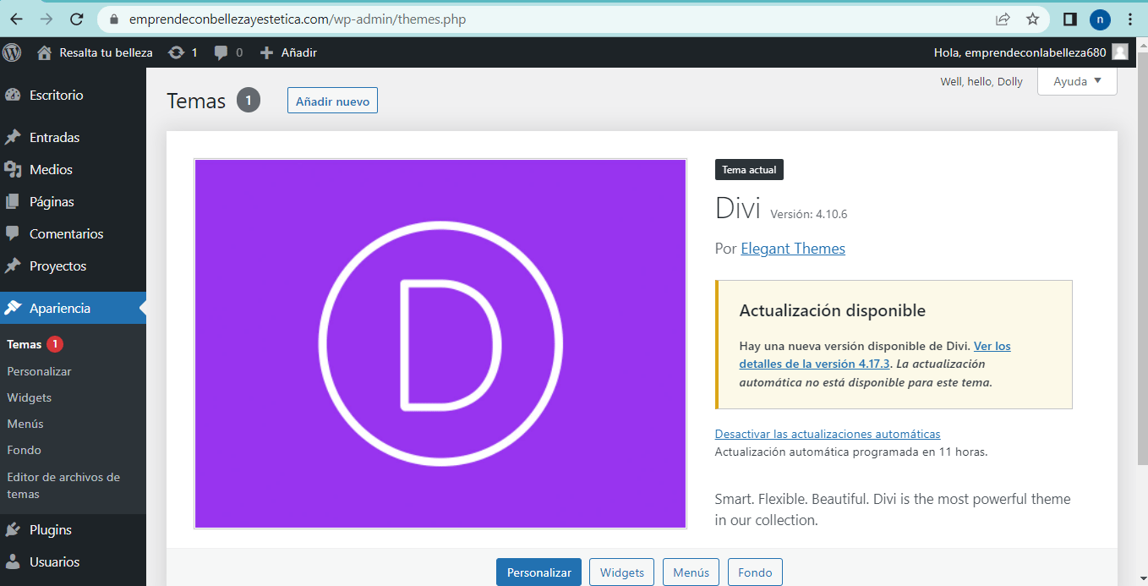The height and width of the screenshot is (586, 1148).
Task: Click the padlock site info icon
Action: pyautogui.click(x=115, y=19)
